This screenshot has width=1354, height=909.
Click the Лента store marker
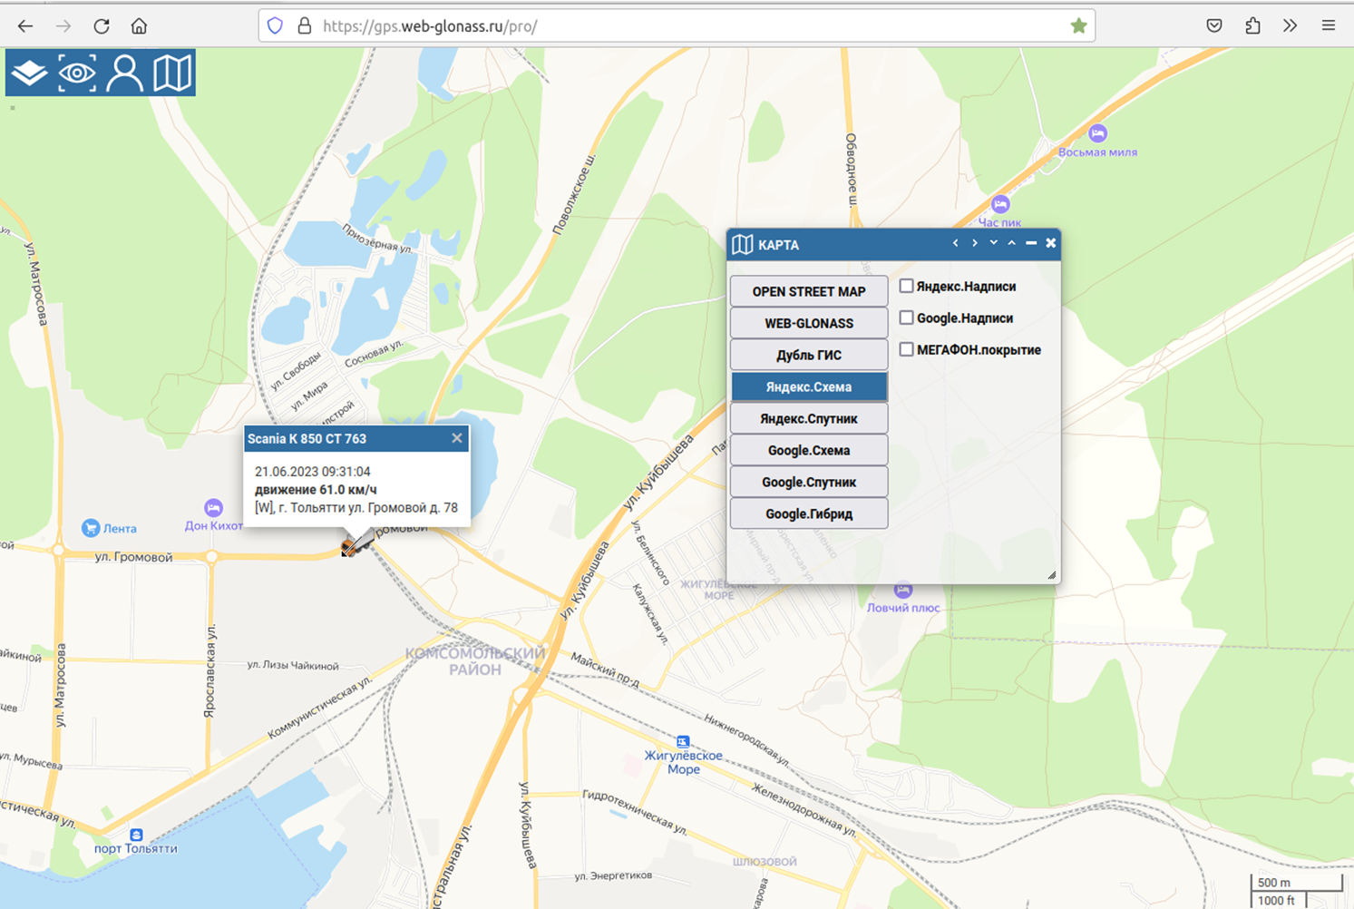click(x=90, y=528)
